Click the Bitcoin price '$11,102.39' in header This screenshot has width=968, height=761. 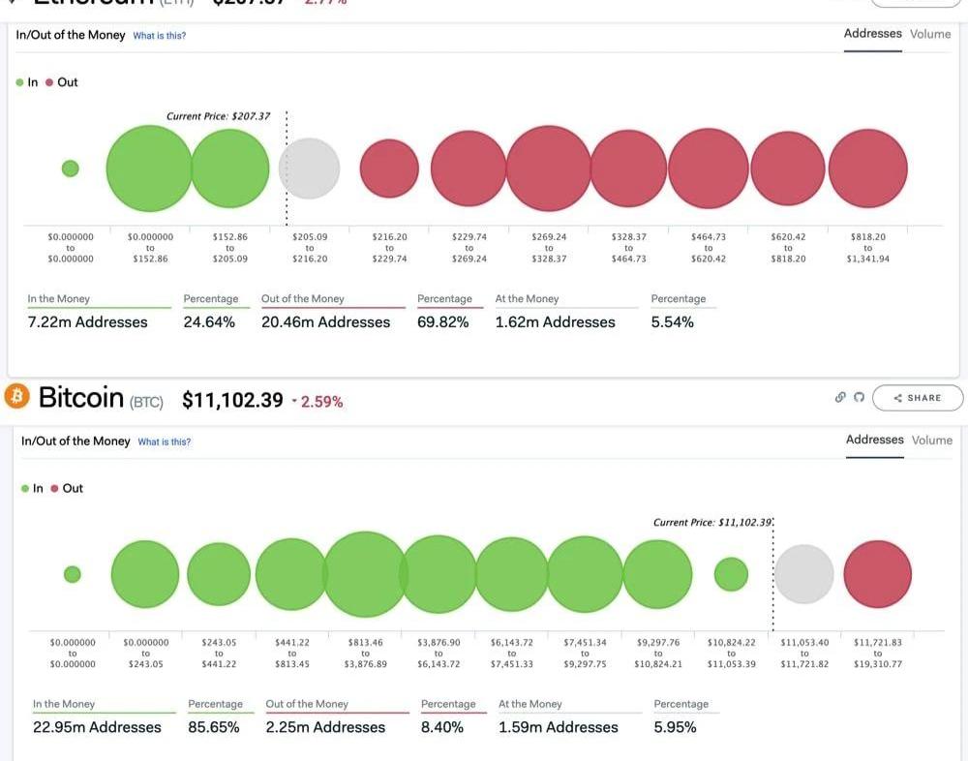(x=232, y=400)
